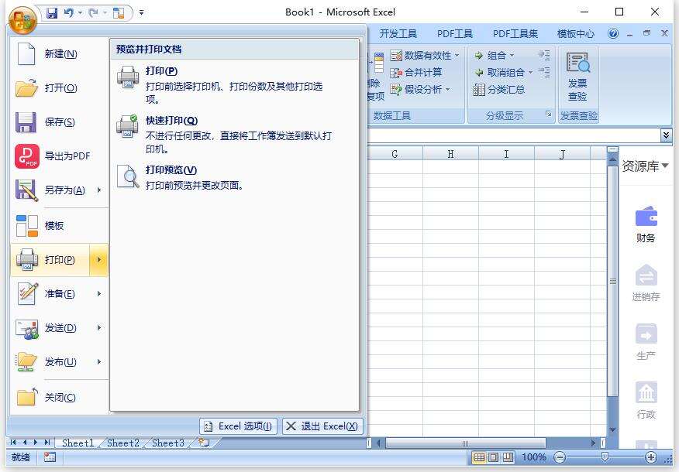Click the macro recording icon in status bar
The height and width of the screenshot is (472, 679).
coord(50,457)
